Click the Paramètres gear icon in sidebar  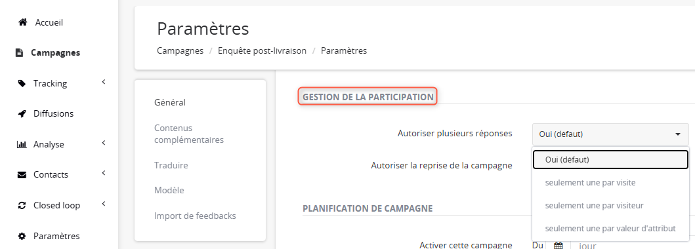tap(22, 236)
